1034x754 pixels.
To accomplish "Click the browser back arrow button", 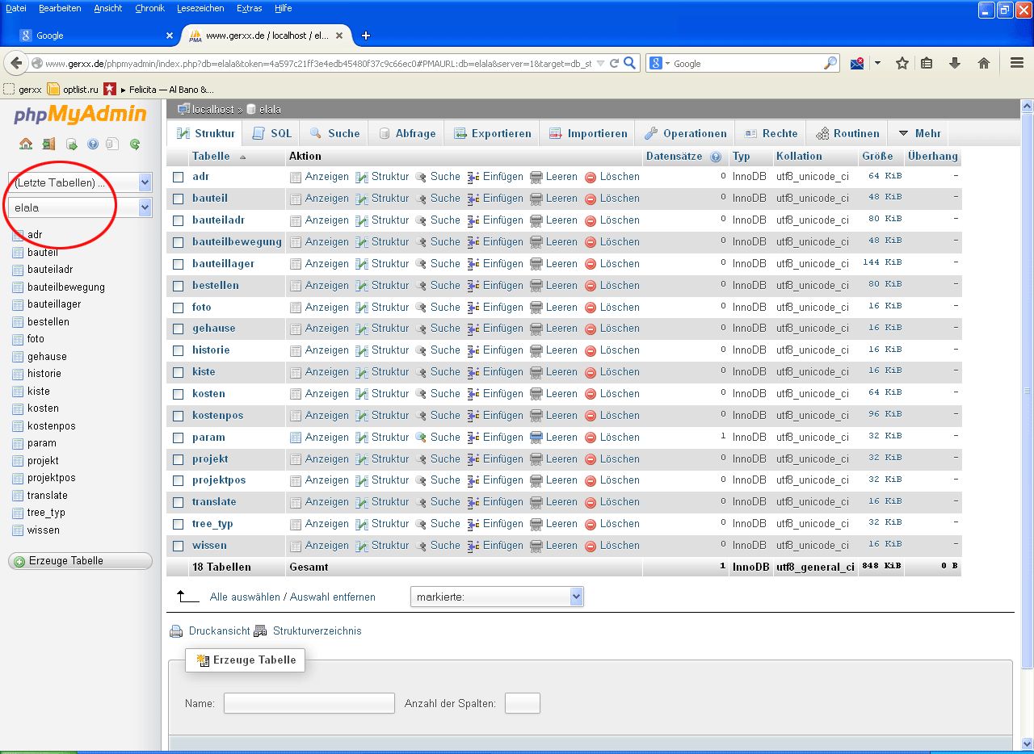I will click(x=16, y=63).
